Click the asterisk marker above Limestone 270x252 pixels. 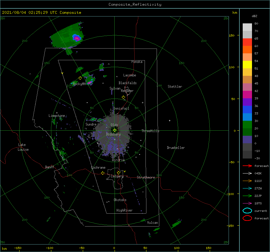tap(57, 113)
